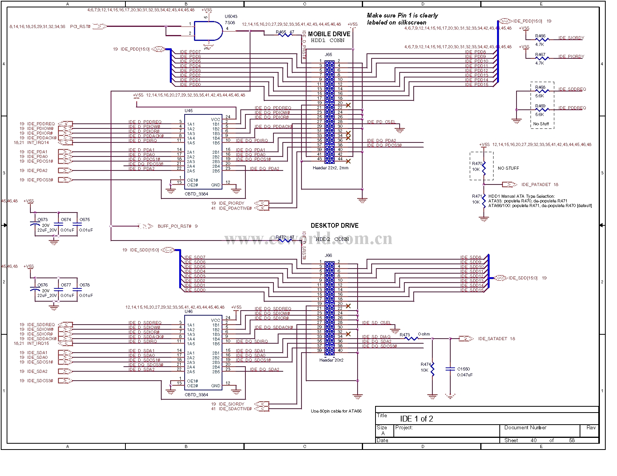
Task: Click the IDE_PDA2 port connector
Action: click(65, 170)
